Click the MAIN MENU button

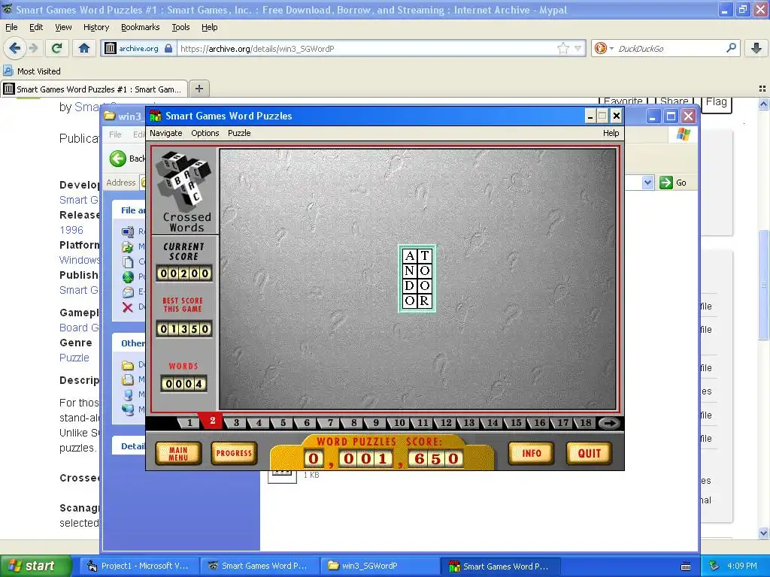click(178, 453)
